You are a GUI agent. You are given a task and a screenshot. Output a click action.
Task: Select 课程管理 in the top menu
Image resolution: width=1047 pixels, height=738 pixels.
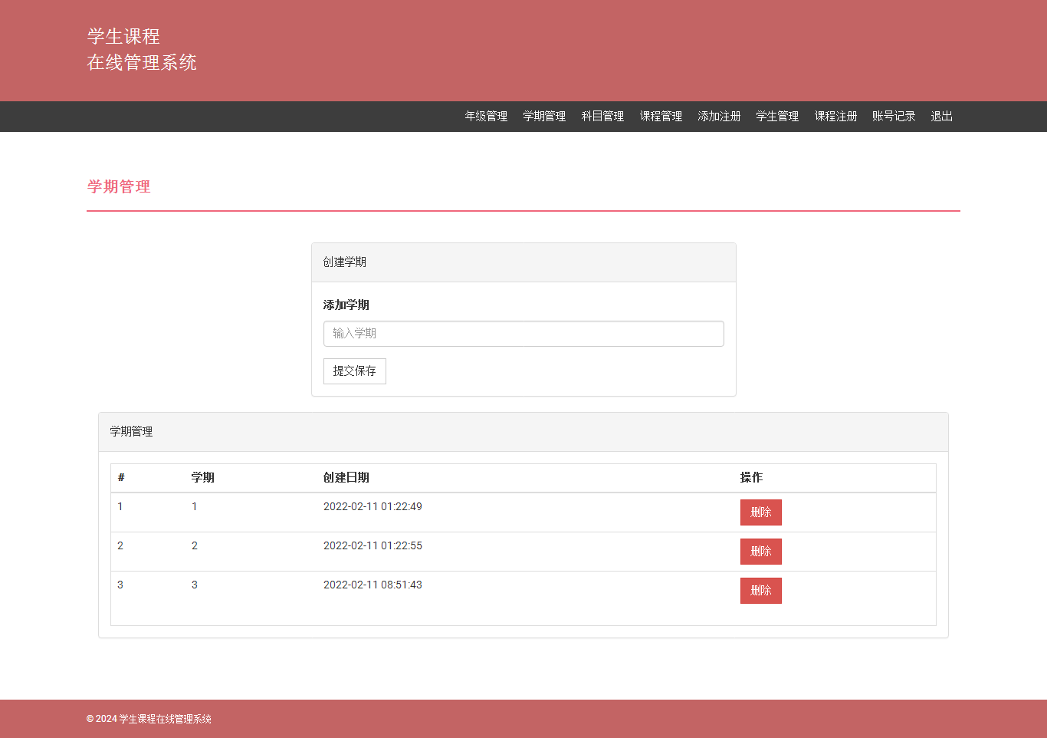click(661, 117)
